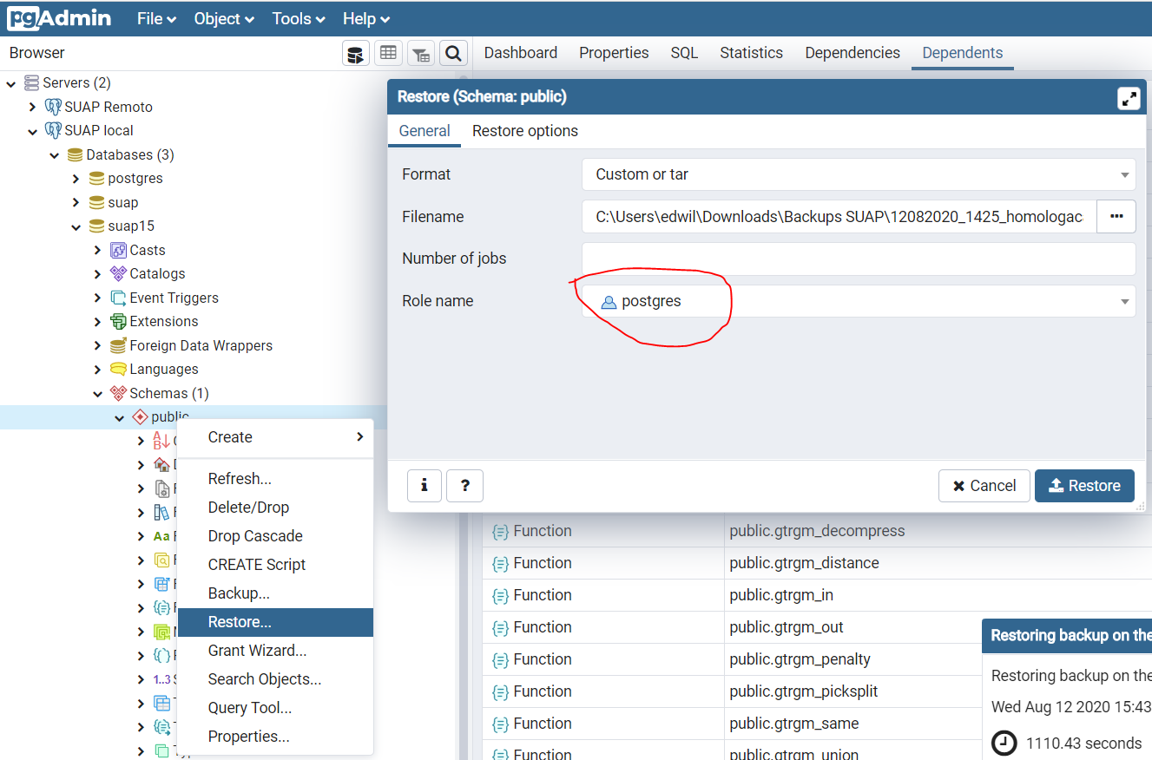1152x760 pixels.
Task: Open the Tools menu
Action: (x=299, y=19)
